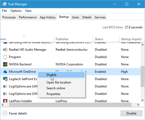
Task: Click the horizontal scrollbar right arrow
Action: 138,105
